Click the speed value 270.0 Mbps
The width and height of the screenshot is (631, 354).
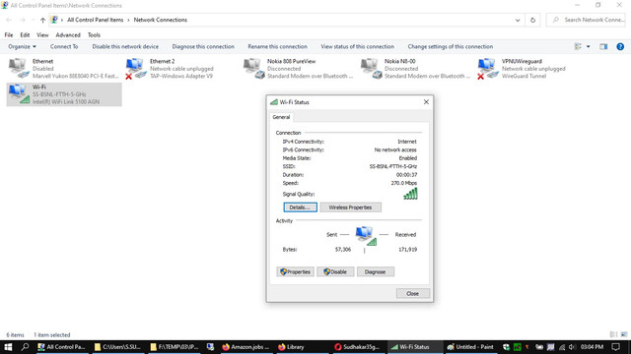point(404,183)
